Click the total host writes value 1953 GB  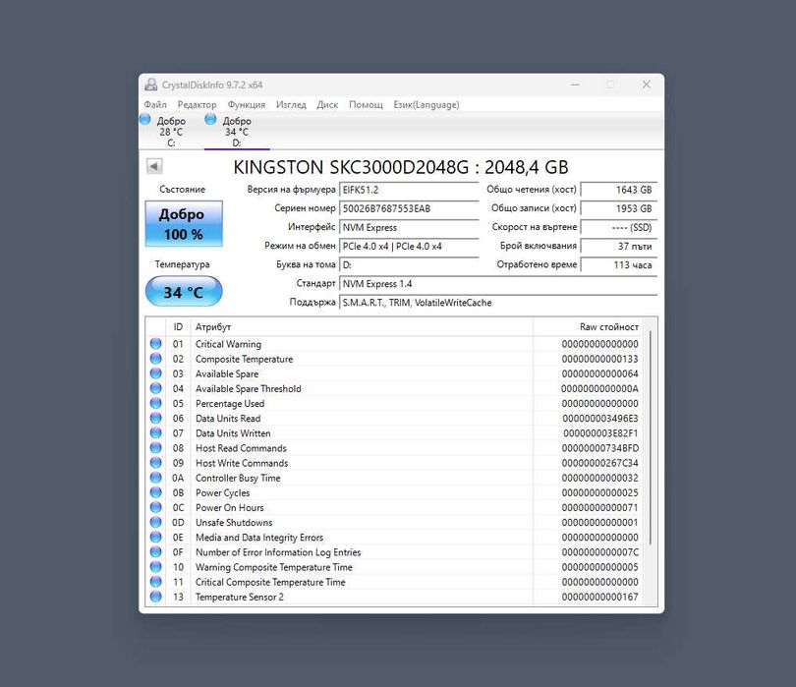click(619, 208)
